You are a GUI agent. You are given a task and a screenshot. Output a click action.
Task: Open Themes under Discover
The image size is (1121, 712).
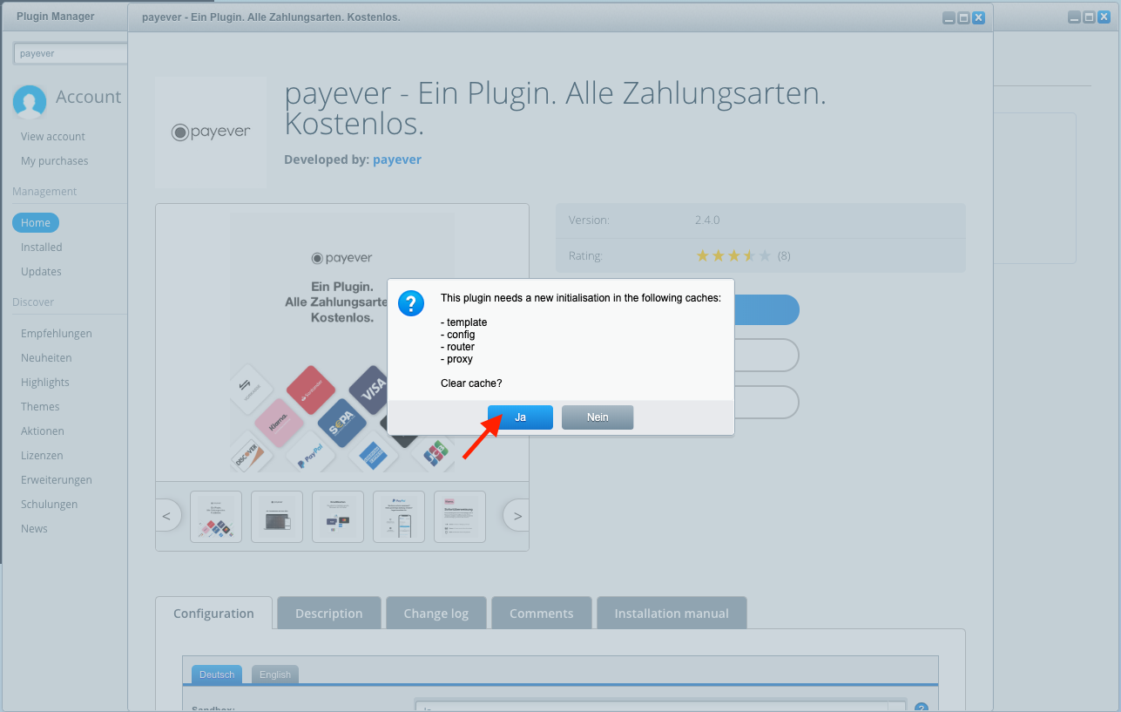[40, 406]
